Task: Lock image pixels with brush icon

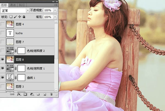Action: click(x=15, y=17)
